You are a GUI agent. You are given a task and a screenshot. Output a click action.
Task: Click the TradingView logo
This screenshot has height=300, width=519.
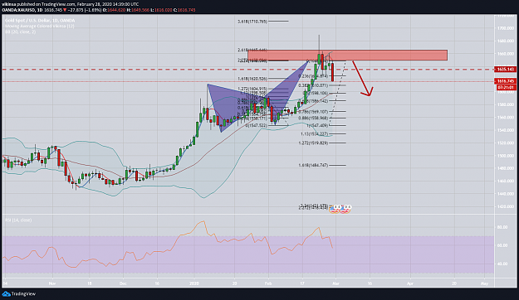click(19, 293)
